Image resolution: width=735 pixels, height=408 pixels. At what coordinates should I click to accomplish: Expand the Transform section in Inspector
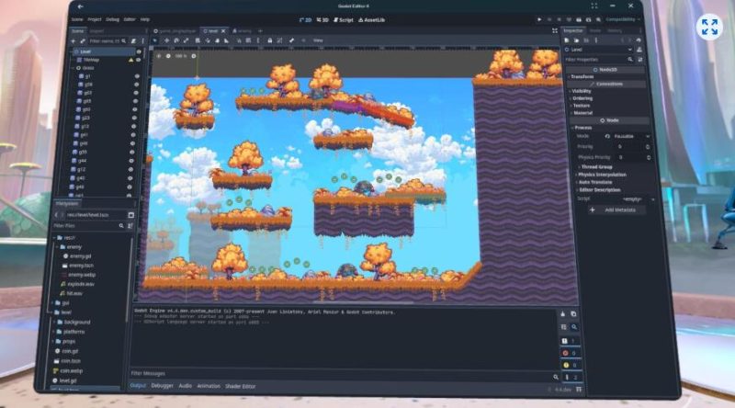[582, 76]
